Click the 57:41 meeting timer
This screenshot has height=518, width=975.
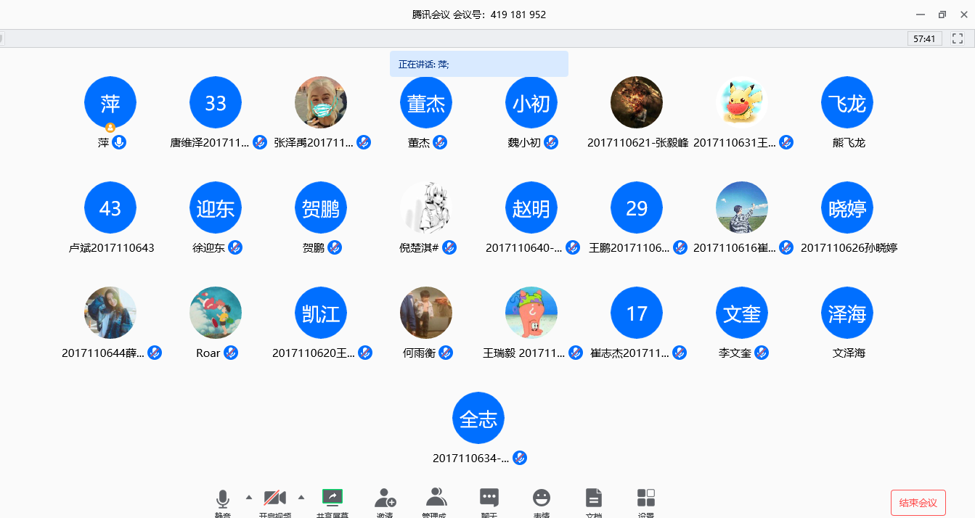pyautogui.click(x=924, y=38)
